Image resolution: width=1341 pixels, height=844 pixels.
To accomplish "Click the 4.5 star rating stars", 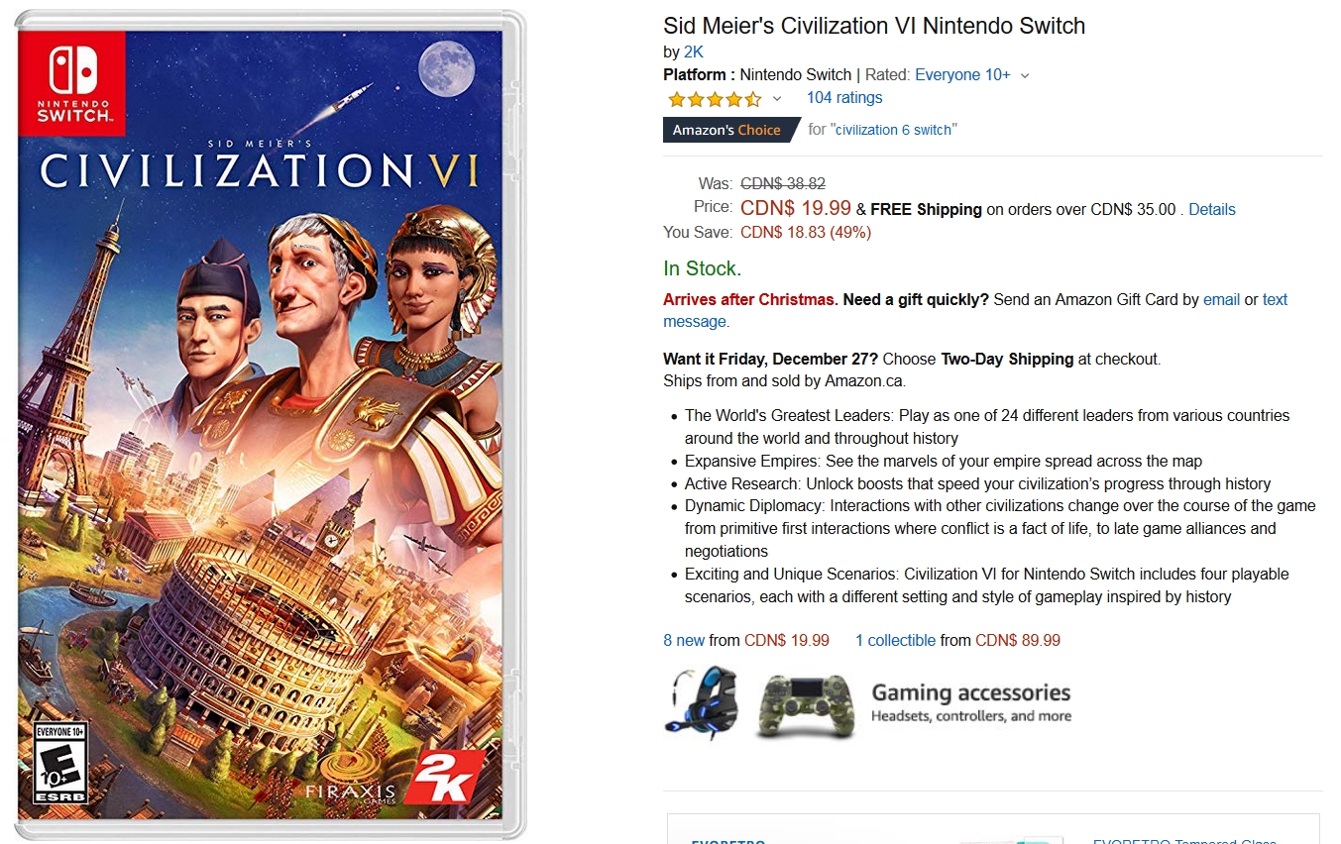I will (714, 97).
